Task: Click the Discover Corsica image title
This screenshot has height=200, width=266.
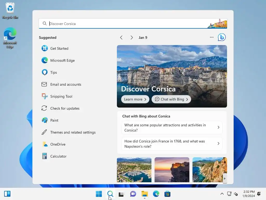Action: pyautogui.click(x=148, y=89)
